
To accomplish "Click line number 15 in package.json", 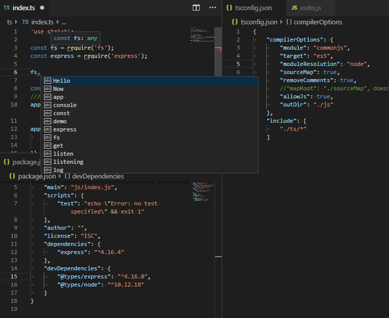I will [14, 276].
